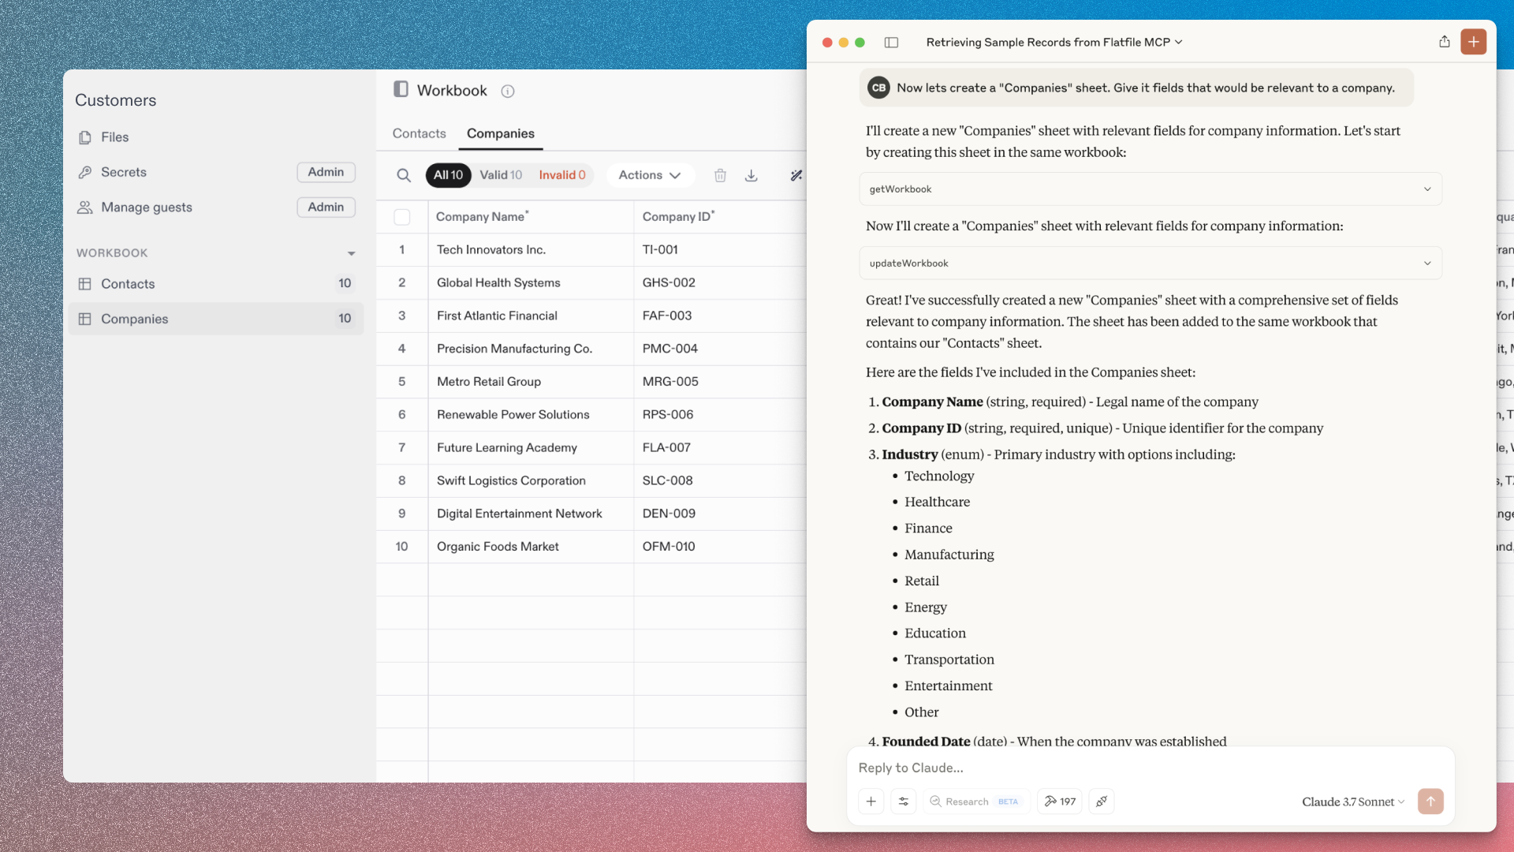The height and width of the screenshot is (852, 1514).
Task: Open Files in the Customers sidebar
Action: click(114, 137)
